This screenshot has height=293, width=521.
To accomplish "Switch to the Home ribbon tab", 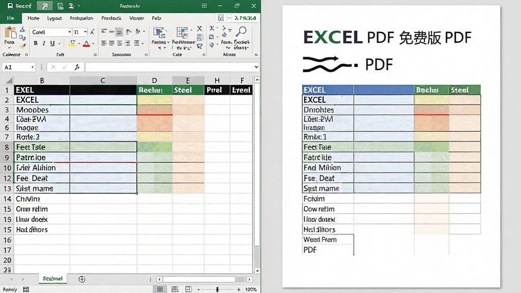I will click(x=33, y=18).
